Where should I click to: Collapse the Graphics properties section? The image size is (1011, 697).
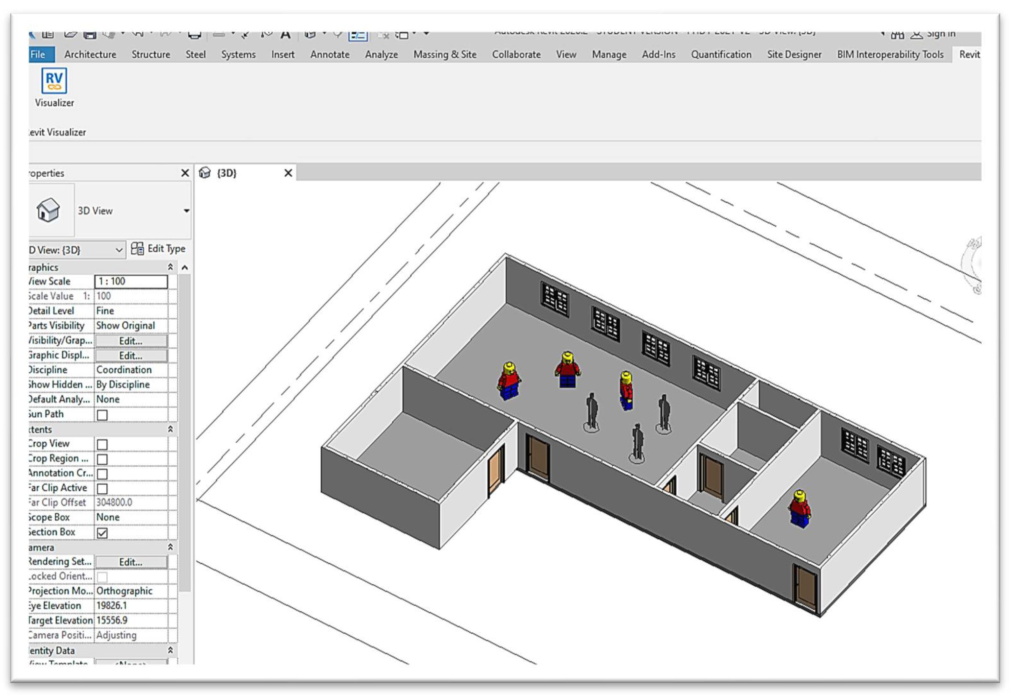click(170, 267)
